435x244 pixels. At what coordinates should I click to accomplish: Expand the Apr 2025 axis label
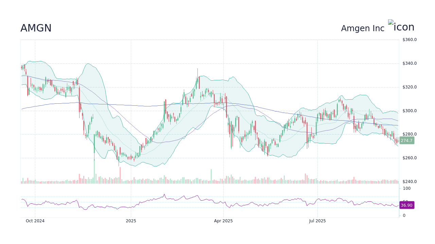tap(224, 221)
